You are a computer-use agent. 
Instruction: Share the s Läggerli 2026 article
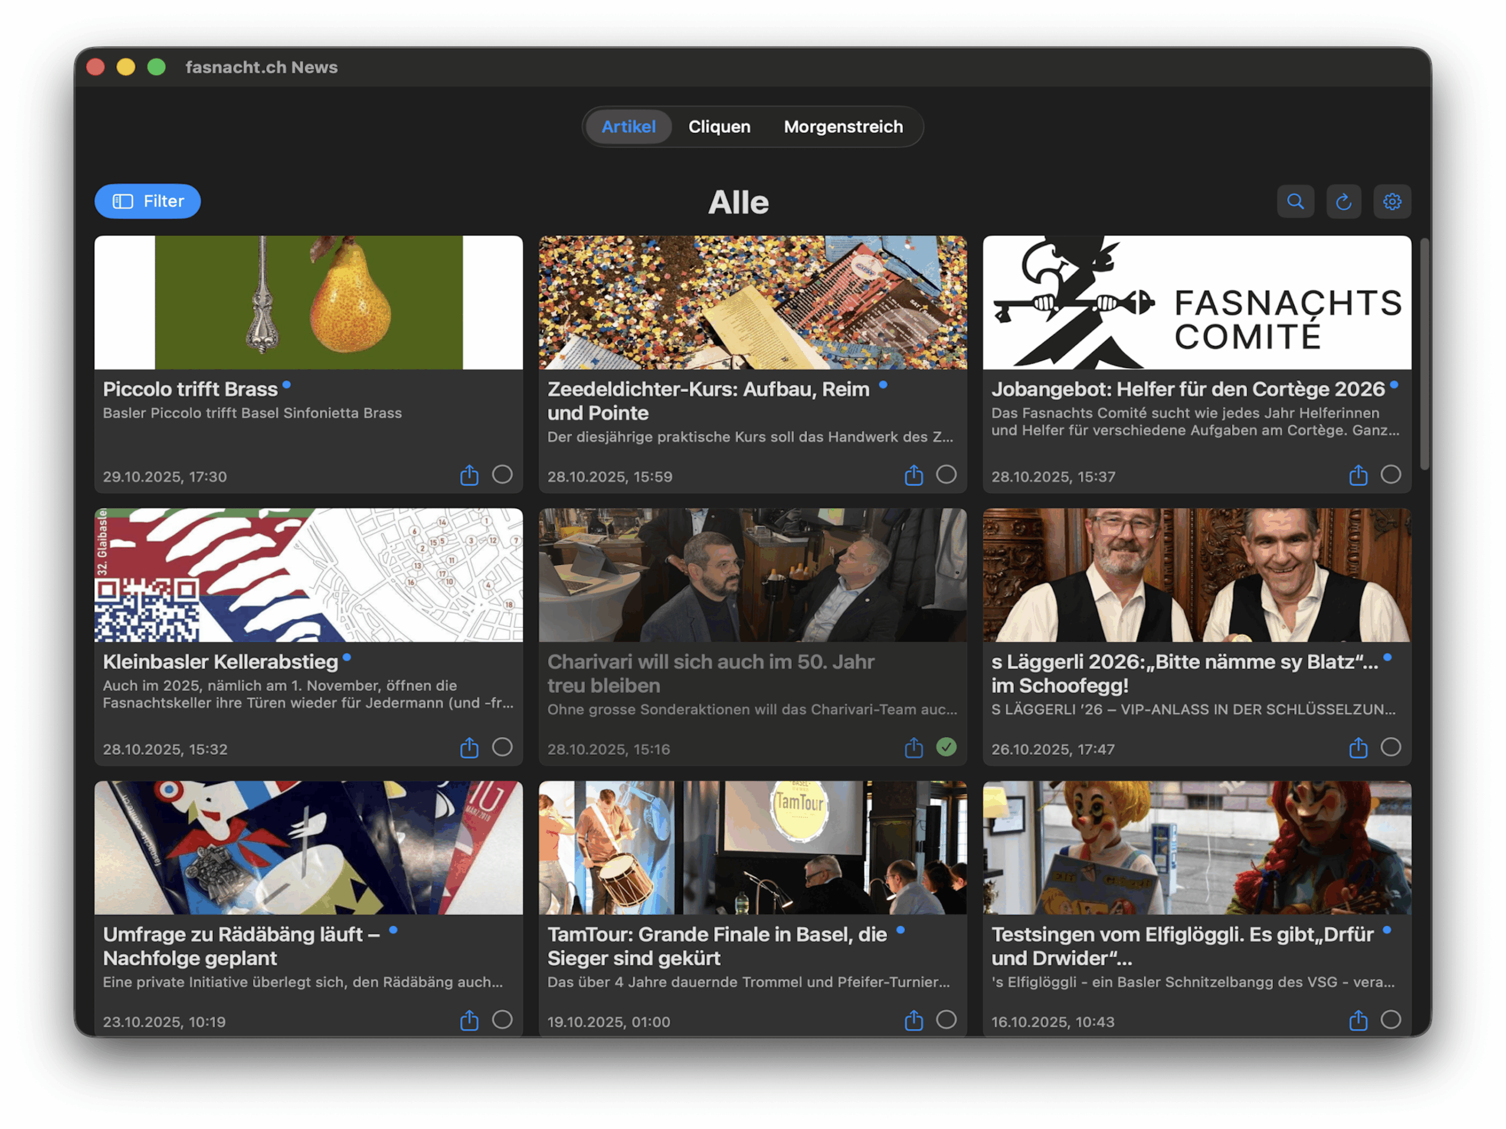click(x=1358, y=748)
